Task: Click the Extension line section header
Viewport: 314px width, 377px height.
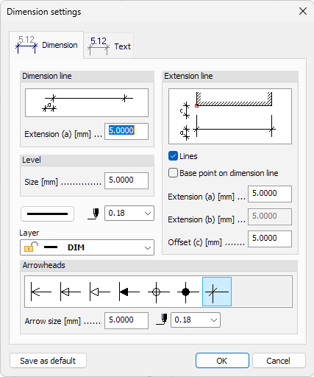Action: click(x=230, y=76)
